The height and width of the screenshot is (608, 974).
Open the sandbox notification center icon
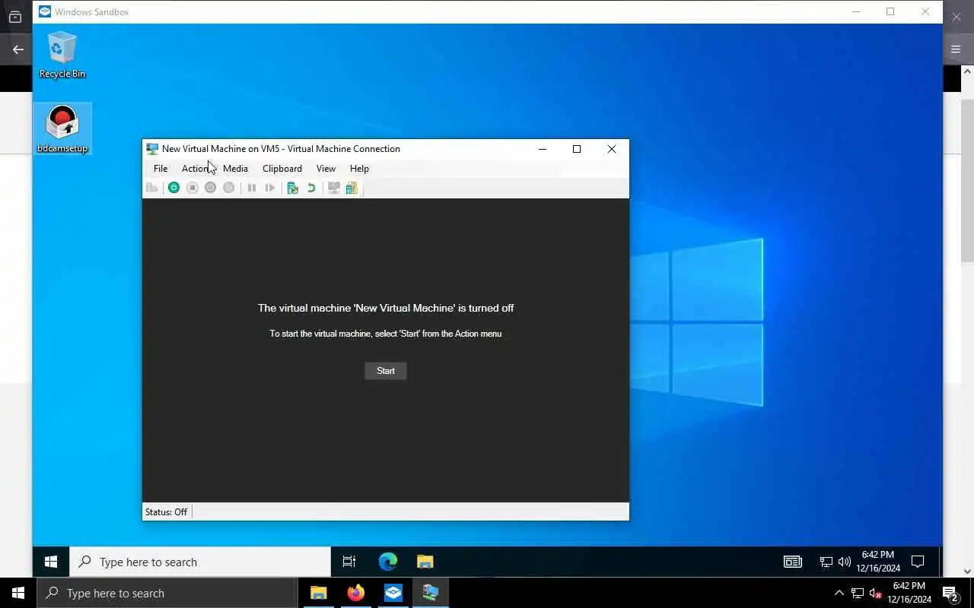[918, 562]
